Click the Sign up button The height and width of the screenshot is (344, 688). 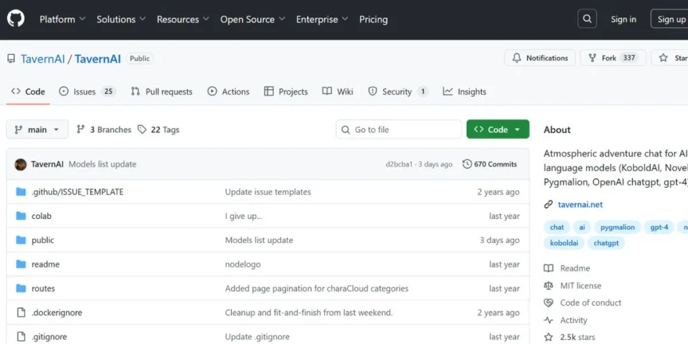(x=669, y=19)
